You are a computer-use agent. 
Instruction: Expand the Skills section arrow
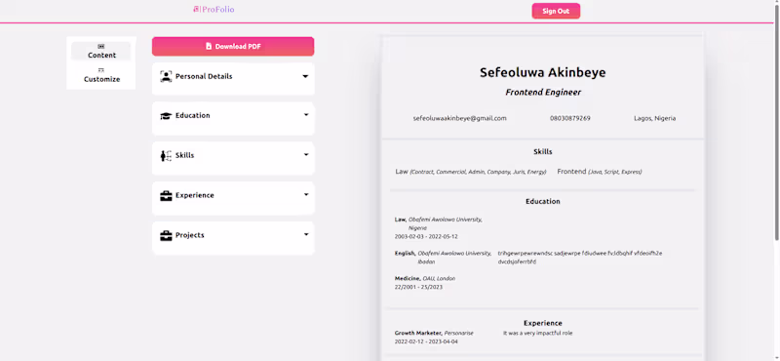306,155
